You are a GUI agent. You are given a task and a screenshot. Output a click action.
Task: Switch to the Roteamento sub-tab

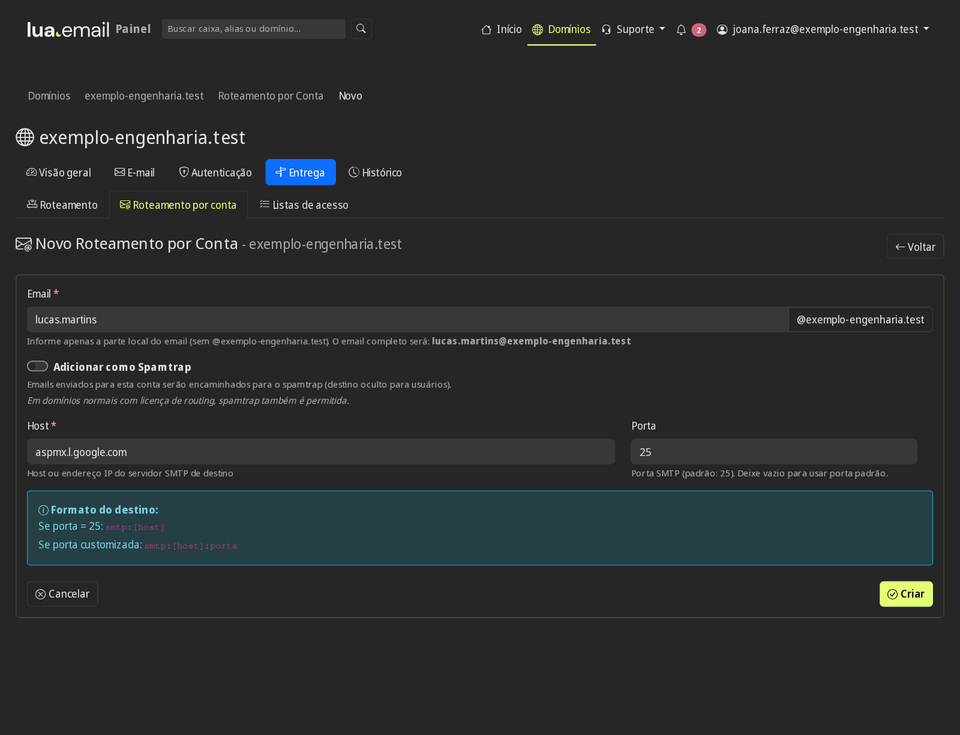pyautogui.click(x=62, y=205)
